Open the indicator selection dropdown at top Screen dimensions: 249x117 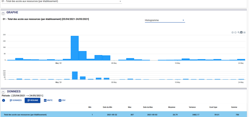[62, 2]
